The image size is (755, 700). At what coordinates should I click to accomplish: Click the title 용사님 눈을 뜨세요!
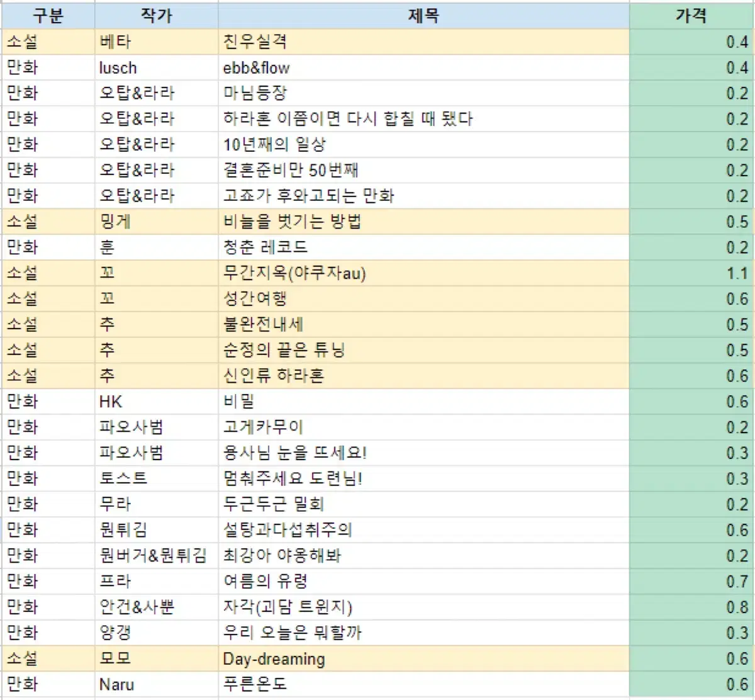(295, 453)
